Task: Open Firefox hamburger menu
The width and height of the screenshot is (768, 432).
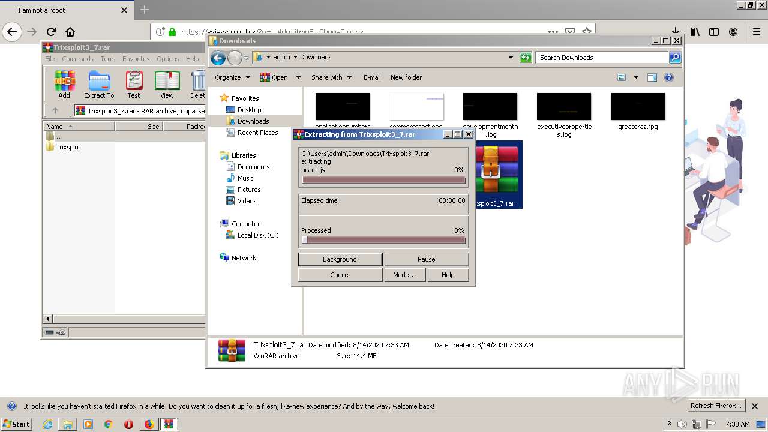Action: (757, 32)
